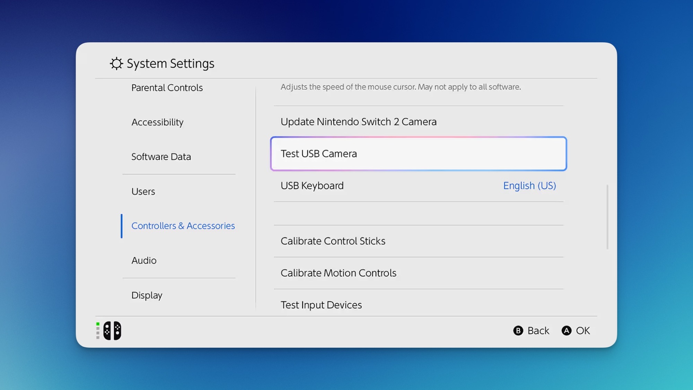The height and width of the screenshot is (390, 693).
Task: Click the A button OK icon
Action: coord(566,330)
